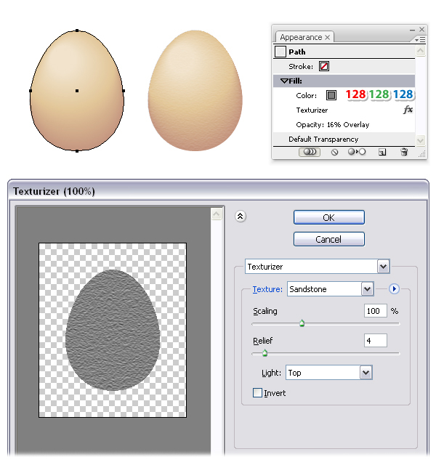Open the Texturizer filter dropdown
This screenshot has height=465, width=436.
[x=383, y=267]
